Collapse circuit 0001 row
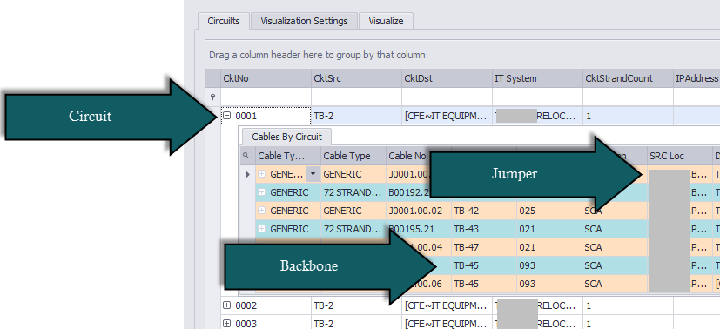Image resolution: width=720 pixels, height=329 pixels. point(226,116)
